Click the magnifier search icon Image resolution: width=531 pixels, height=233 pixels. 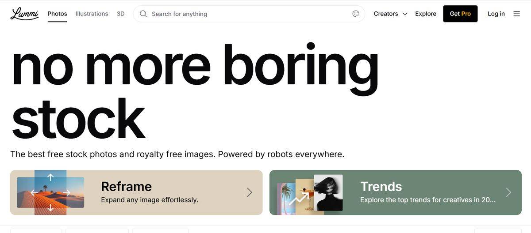[143, 14]
